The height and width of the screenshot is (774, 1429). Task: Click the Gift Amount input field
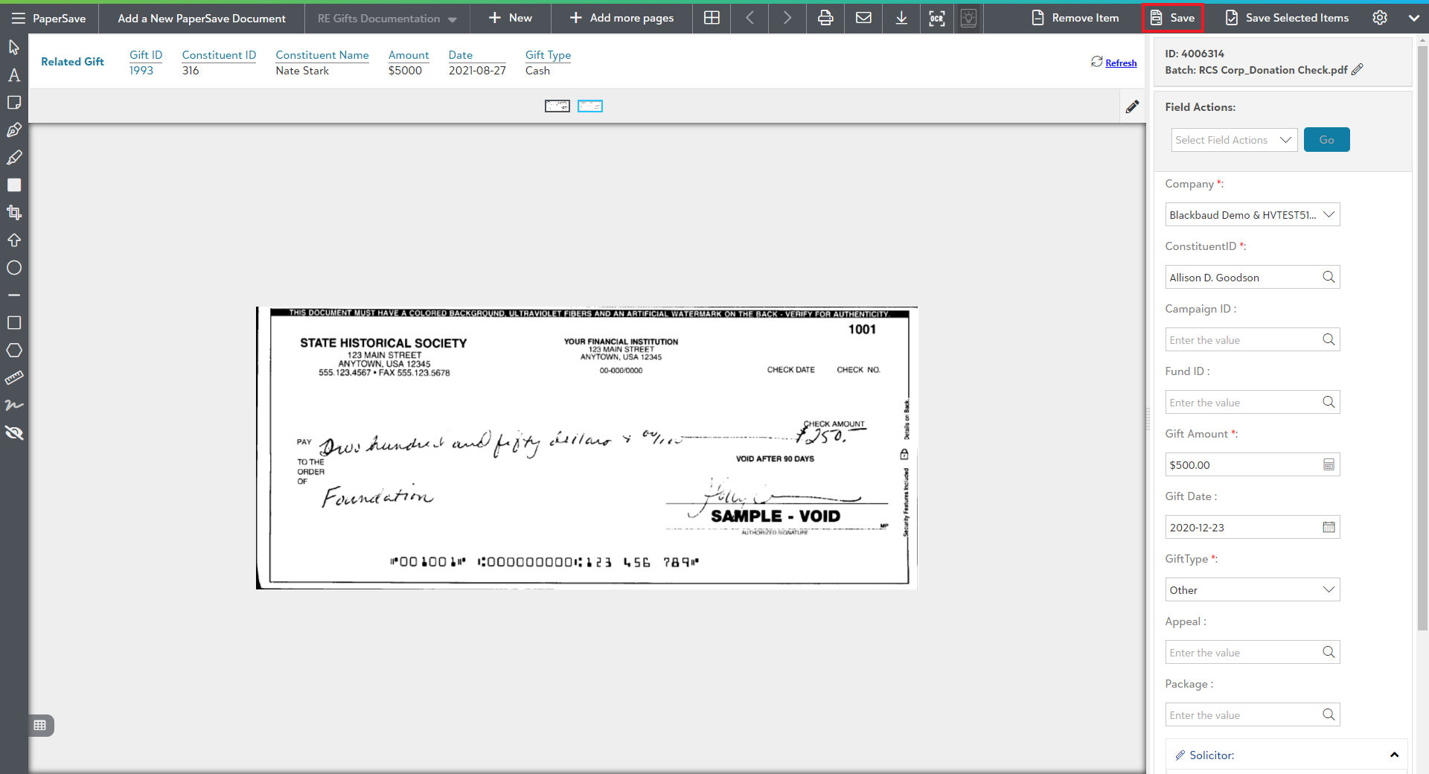[x=1243, y=465]
